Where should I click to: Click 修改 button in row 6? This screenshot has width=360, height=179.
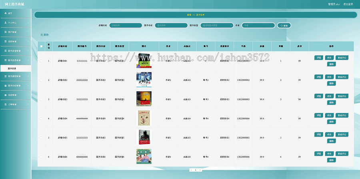pos(329,153)
